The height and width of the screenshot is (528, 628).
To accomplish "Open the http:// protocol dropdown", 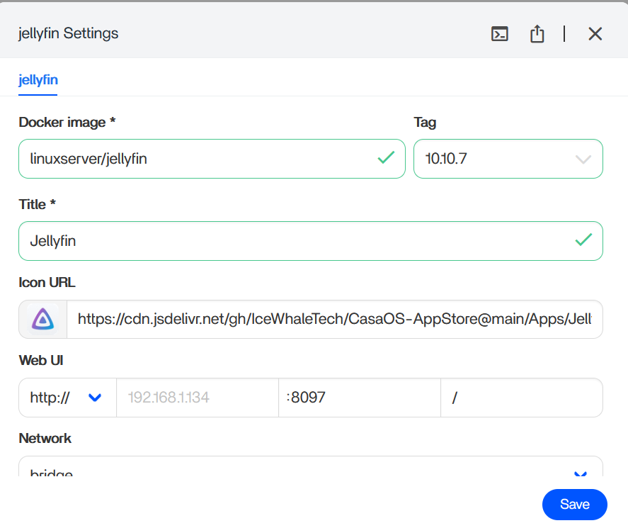I will tap(67, 398).
